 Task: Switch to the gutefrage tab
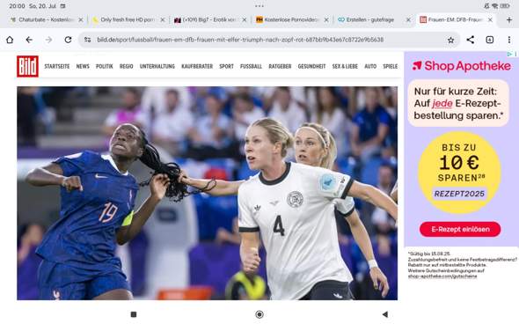tap(370, 20)
